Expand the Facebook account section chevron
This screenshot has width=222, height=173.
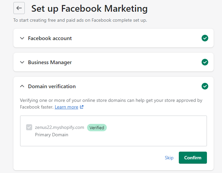point(22,38)
